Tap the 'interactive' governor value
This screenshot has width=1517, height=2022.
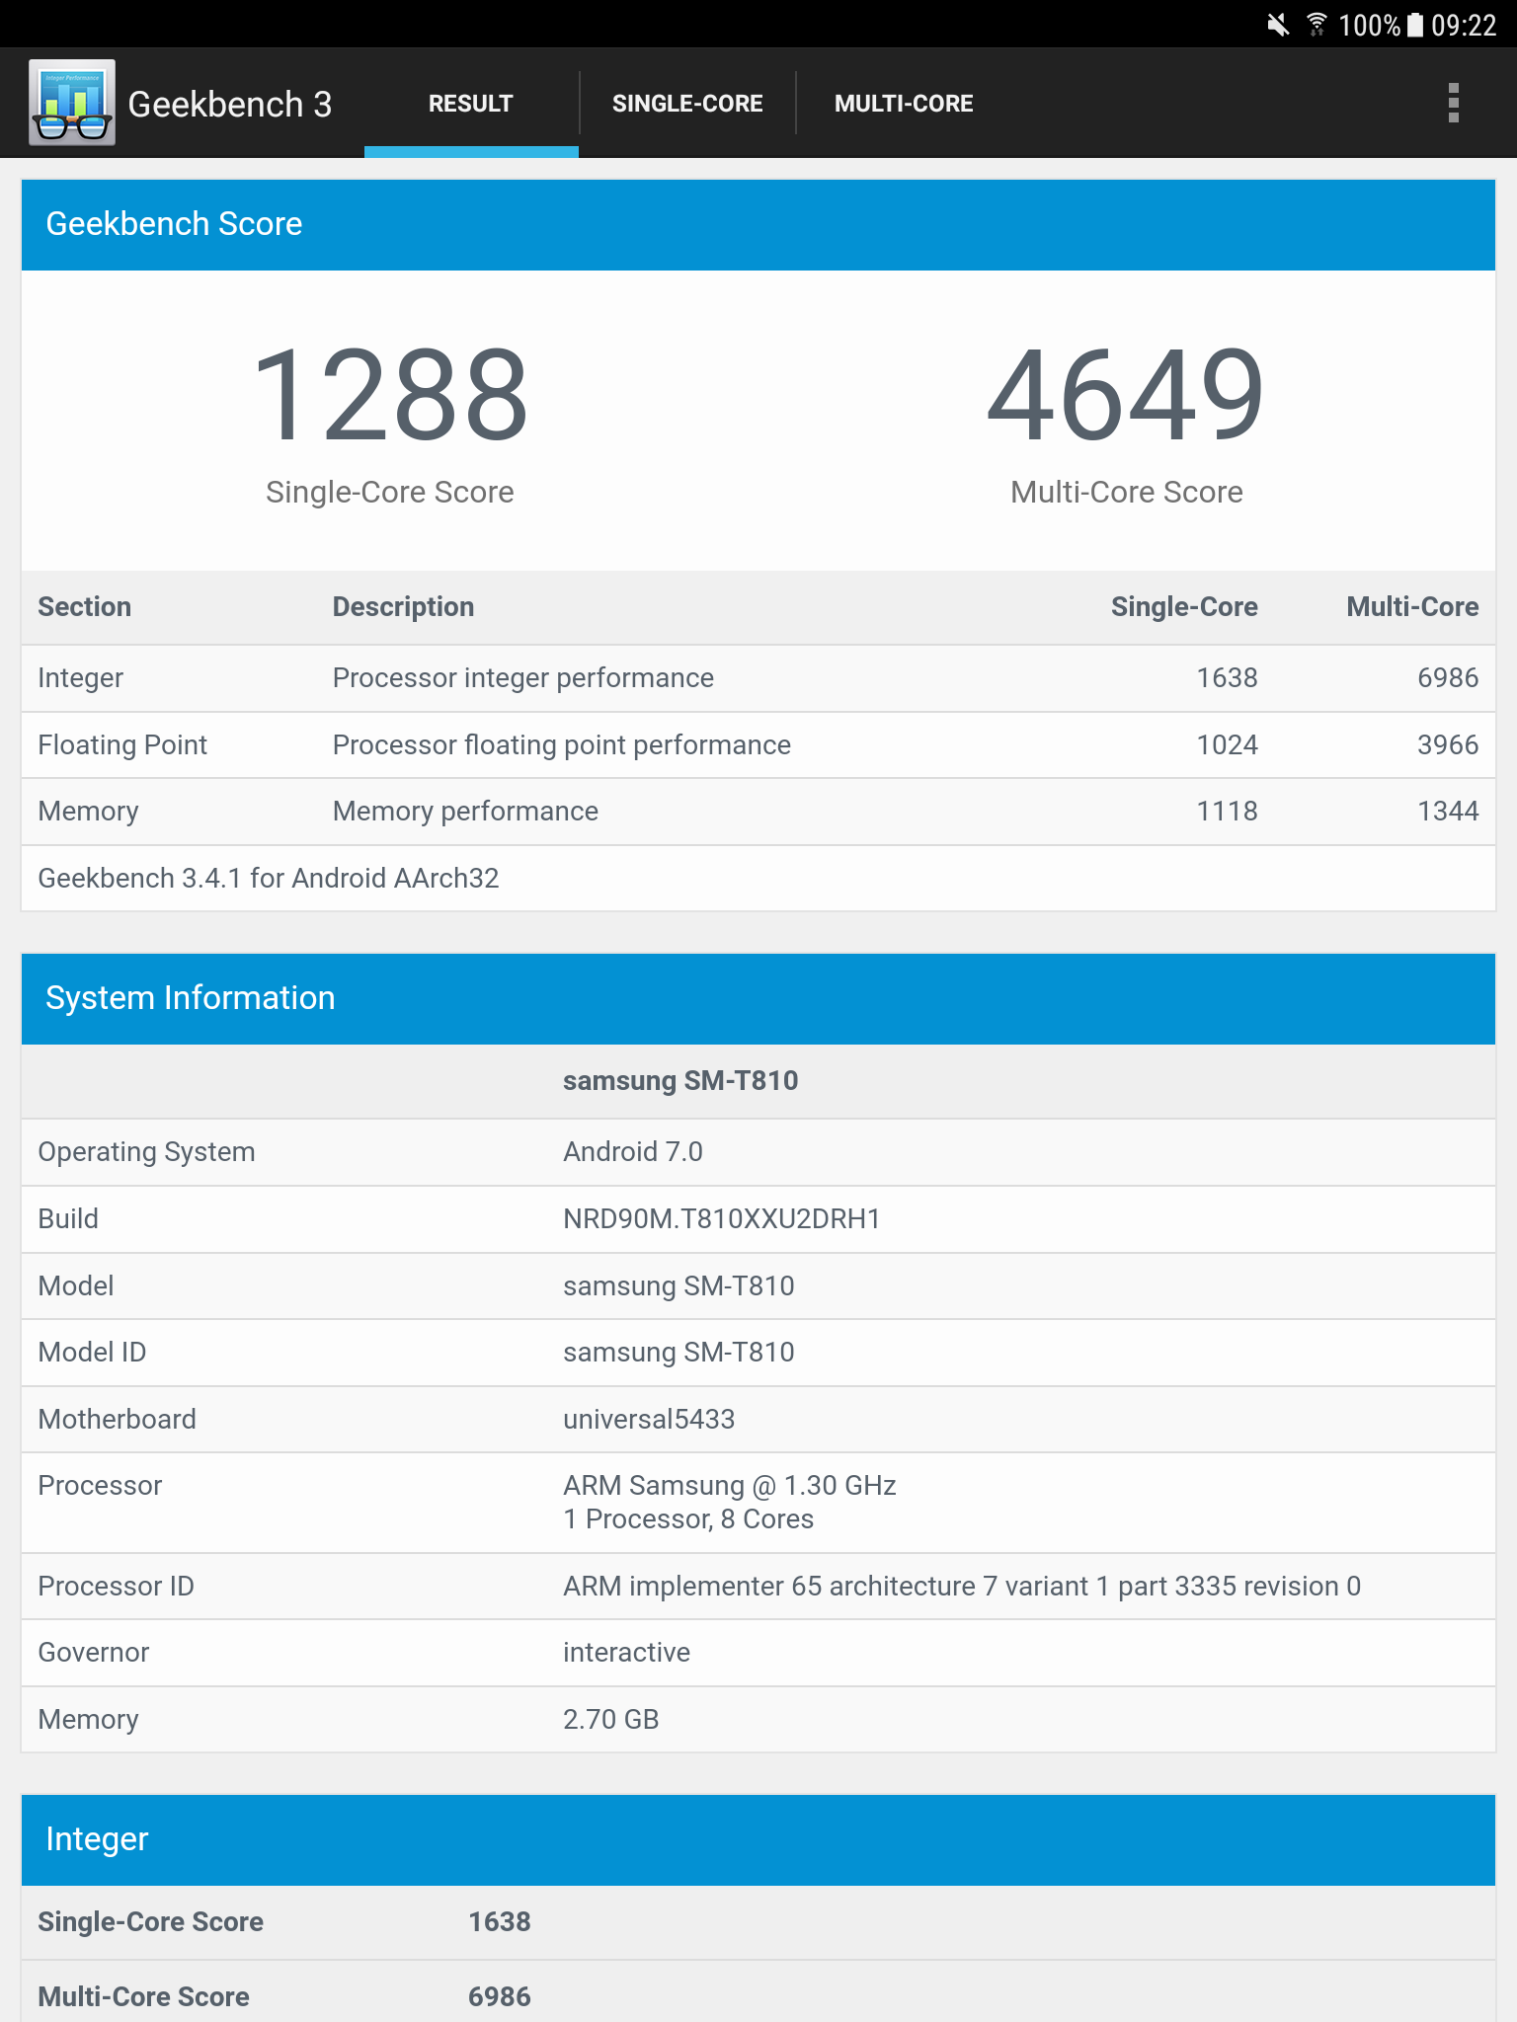click(626, 1653)
